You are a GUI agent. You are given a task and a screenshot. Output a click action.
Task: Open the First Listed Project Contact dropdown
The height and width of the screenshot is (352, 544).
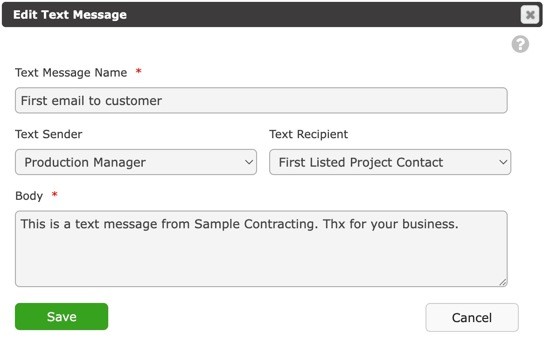[390, 162]
